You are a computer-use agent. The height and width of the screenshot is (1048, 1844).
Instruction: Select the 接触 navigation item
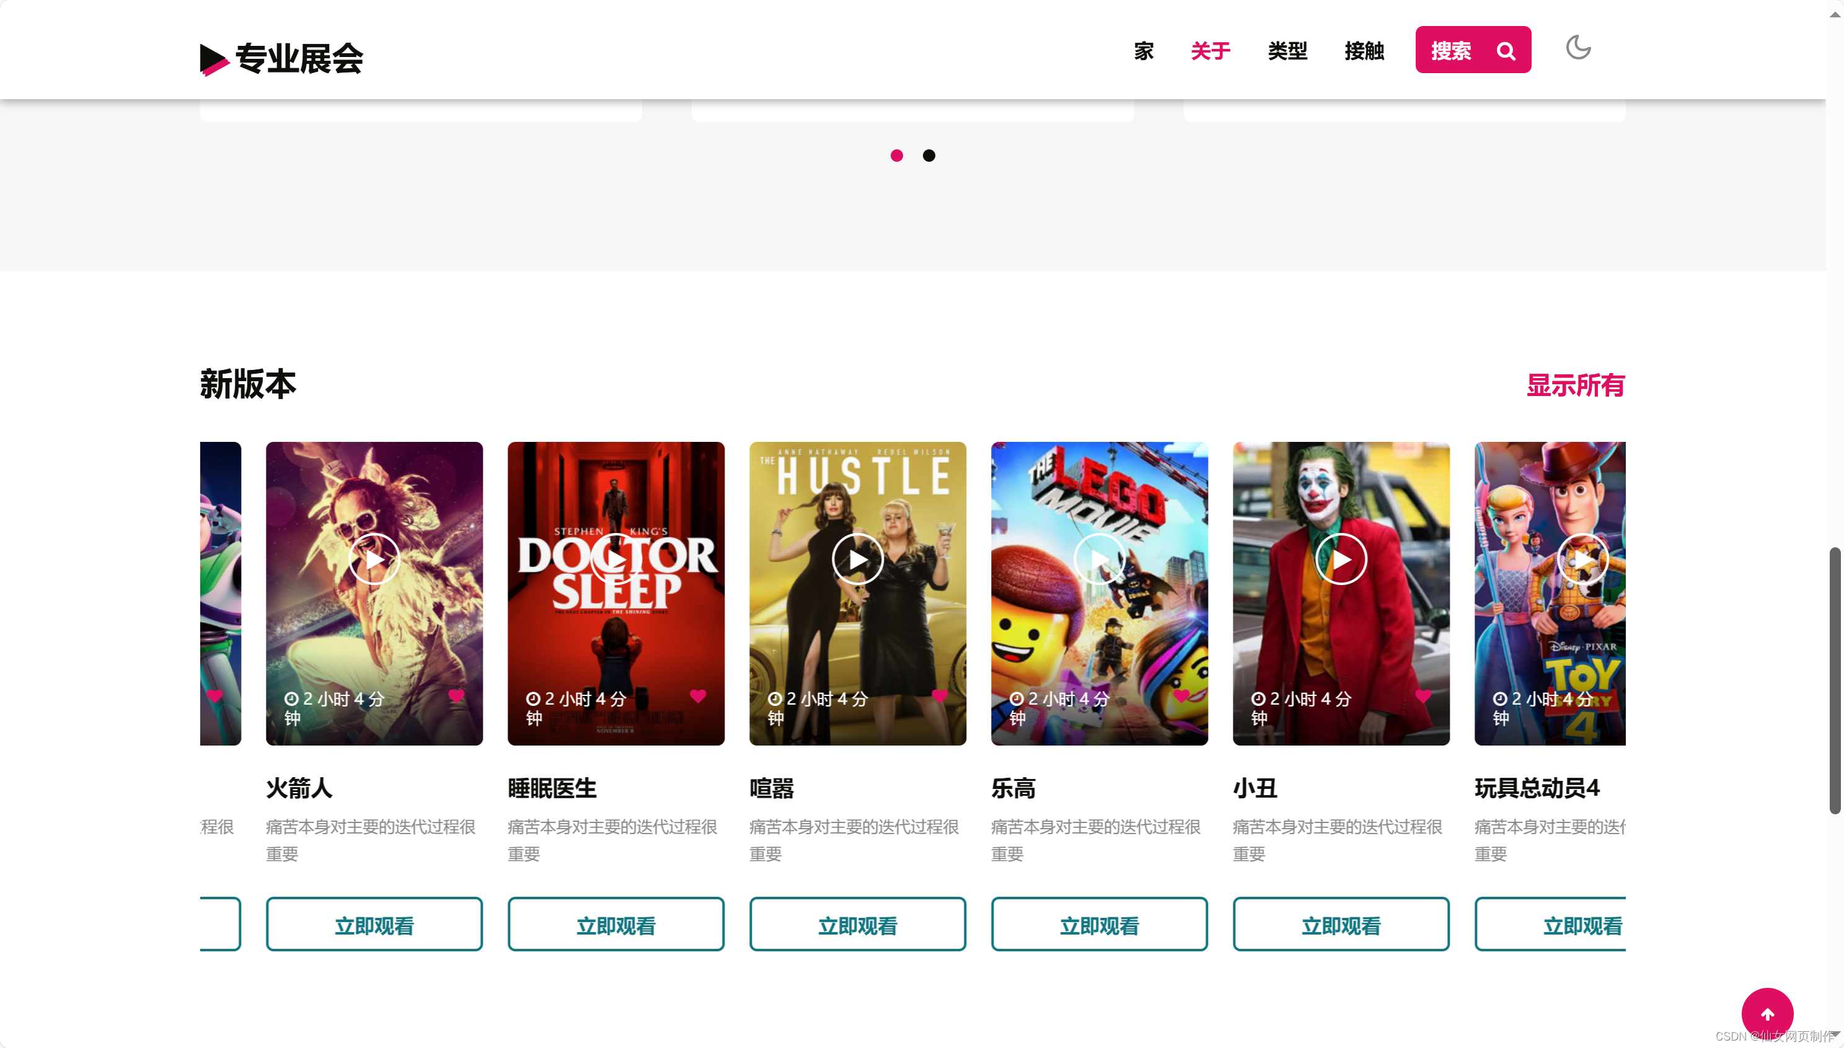pos(1365,50)
